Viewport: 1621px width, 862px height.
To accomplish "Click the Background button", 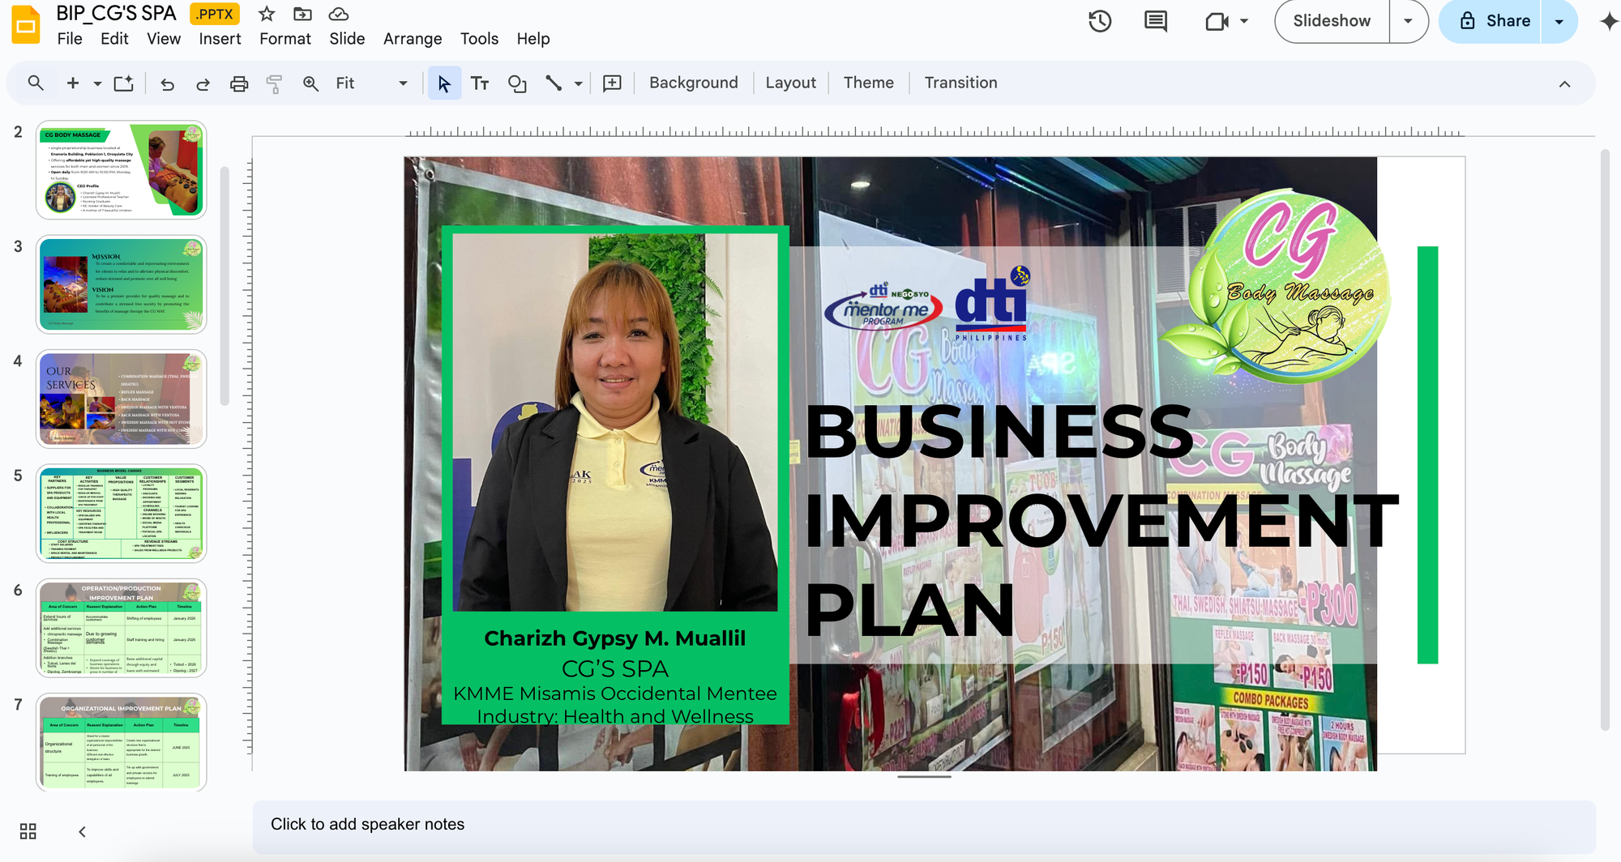I will pos(694,83).
